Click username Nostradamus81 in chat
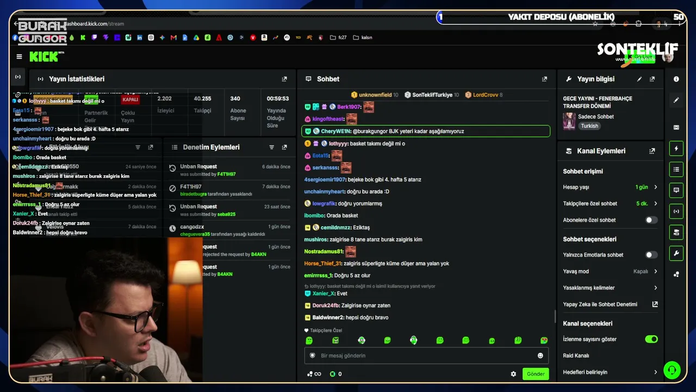696x392 pixels. click(324, 252)
